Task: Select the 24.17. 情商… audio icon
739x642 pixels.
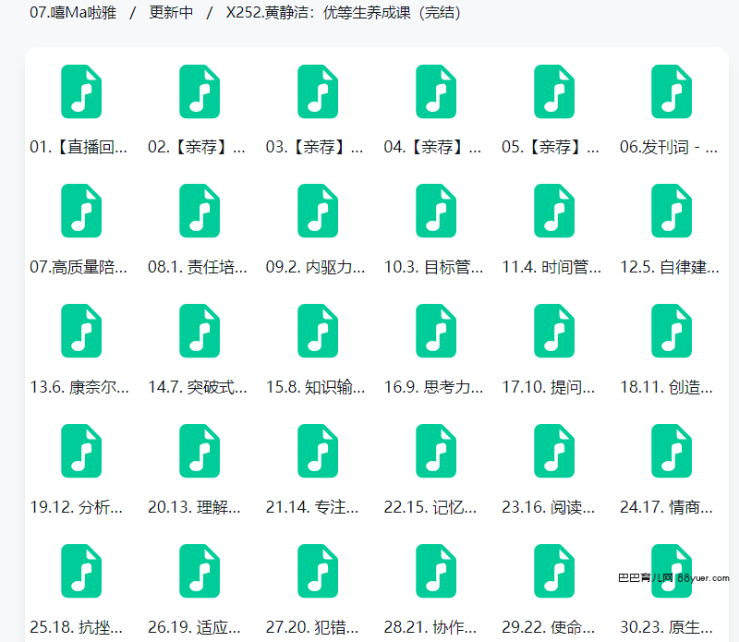Action: click(672, 451)
